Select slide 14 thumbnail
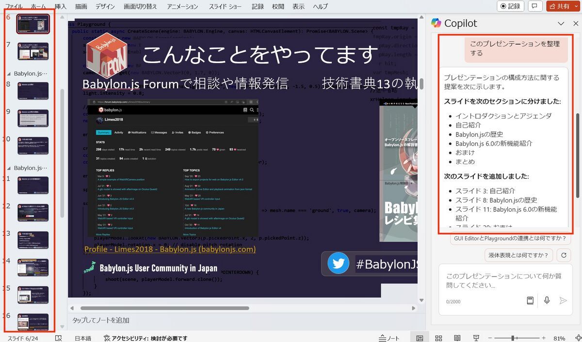 coord(33,267)
